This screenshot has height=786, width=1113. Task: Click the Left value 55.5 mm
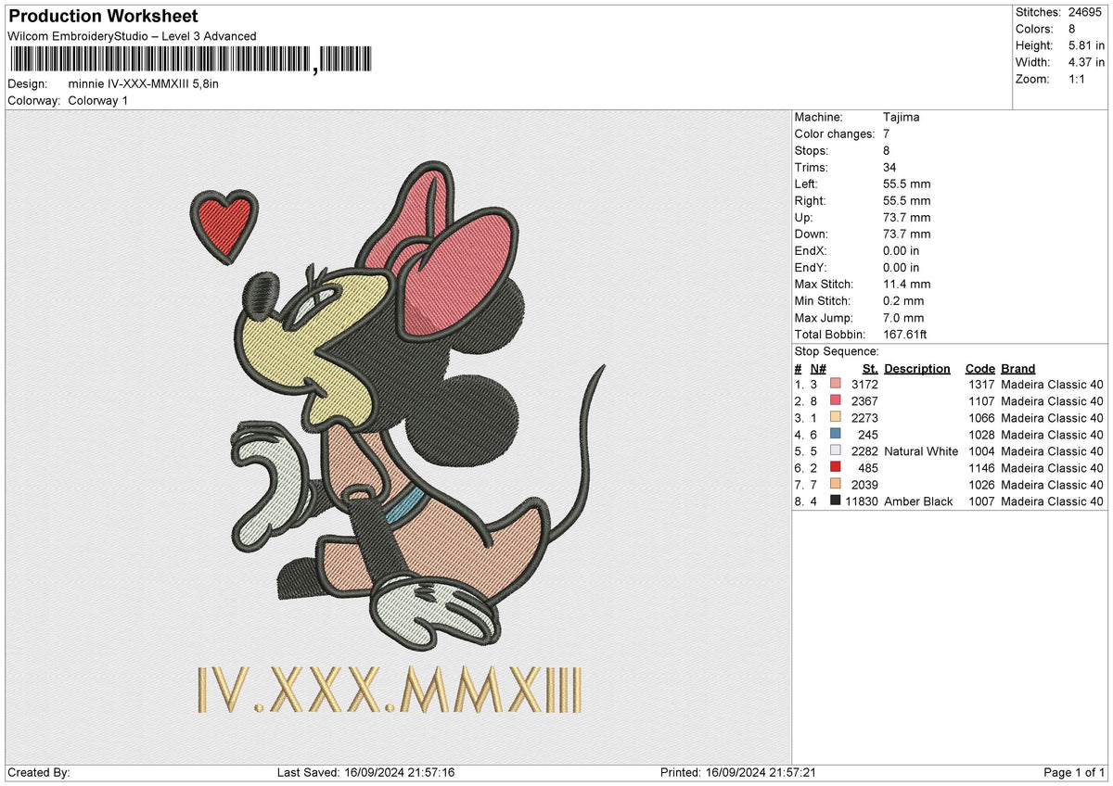(x=906, y=184)
